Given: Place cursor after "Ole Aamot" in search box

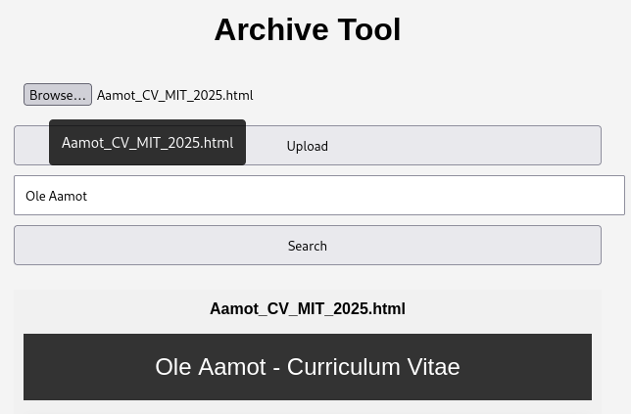Looking at the screenshot, I should pyautogui.click(x=88, y=196).
